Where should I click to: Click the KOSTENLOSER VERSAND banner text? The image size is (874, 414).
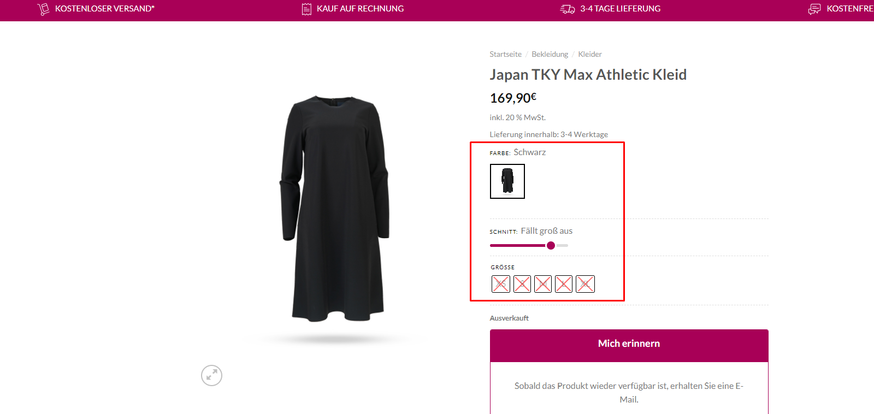pos(105,9)
